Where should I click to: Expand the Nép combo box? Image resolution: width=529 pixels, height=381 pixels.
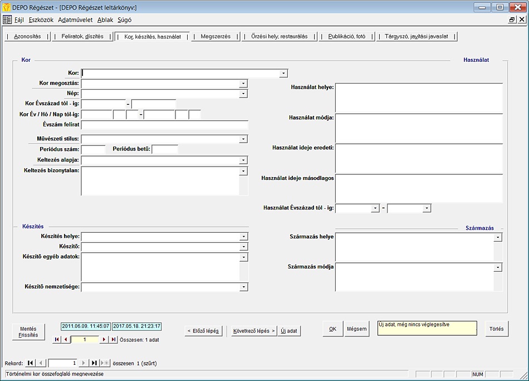click(x=243, y=94)
